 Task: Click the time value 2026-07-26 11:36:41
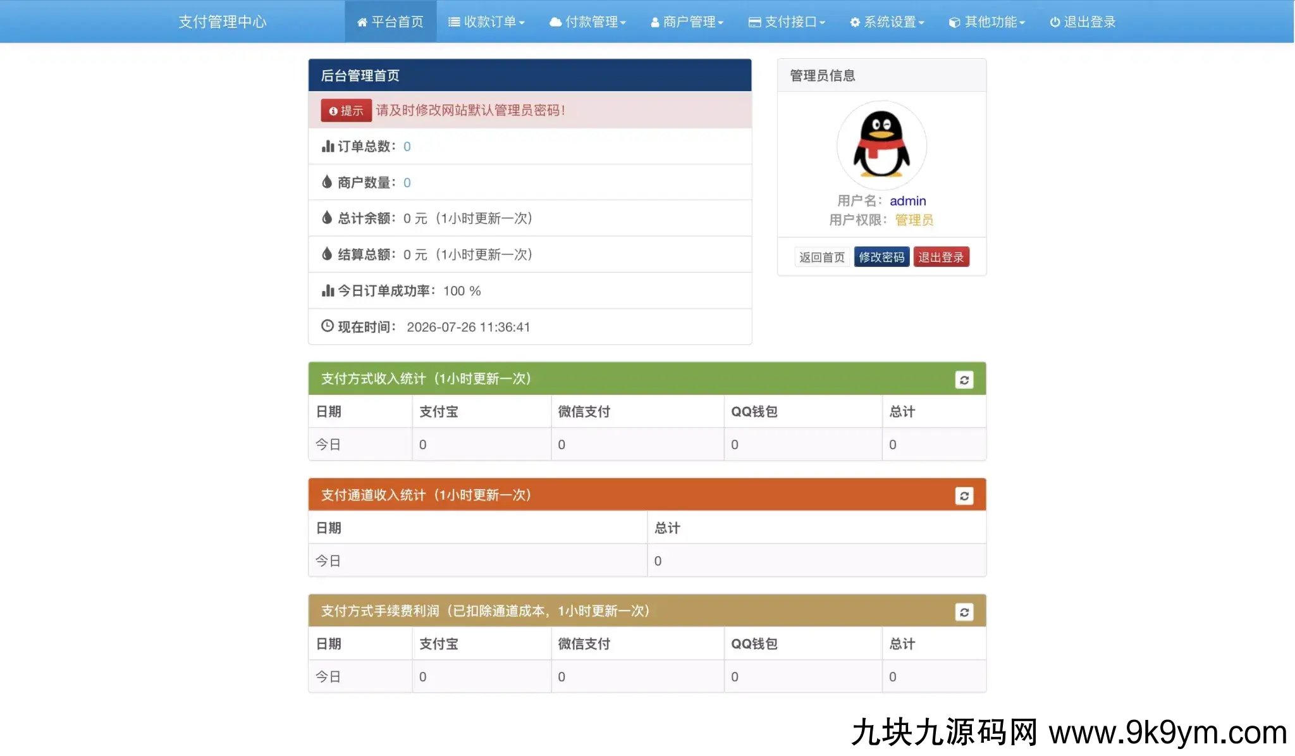(x=468, y=327)
